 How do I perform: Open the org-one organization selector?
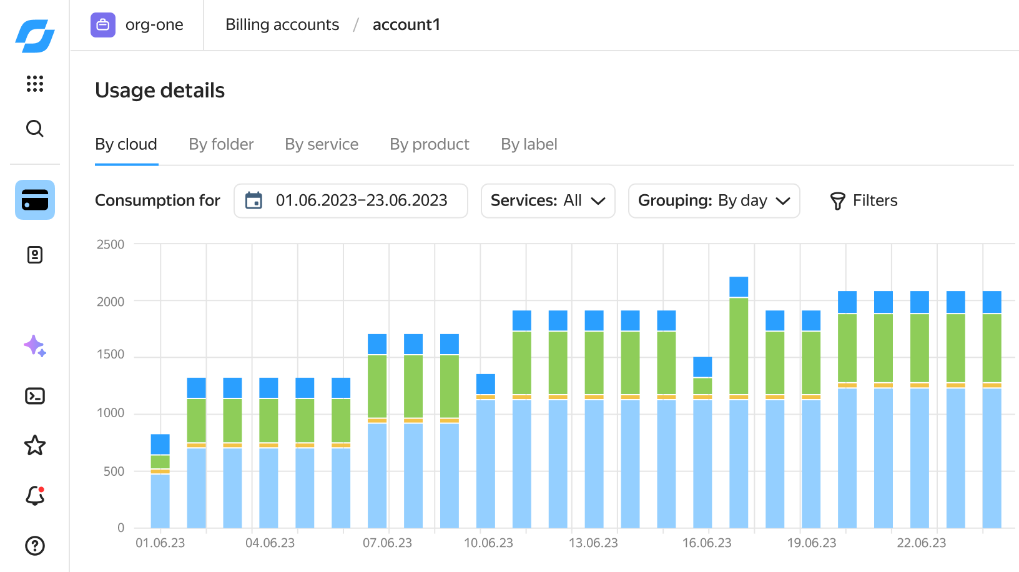(137, 25)
